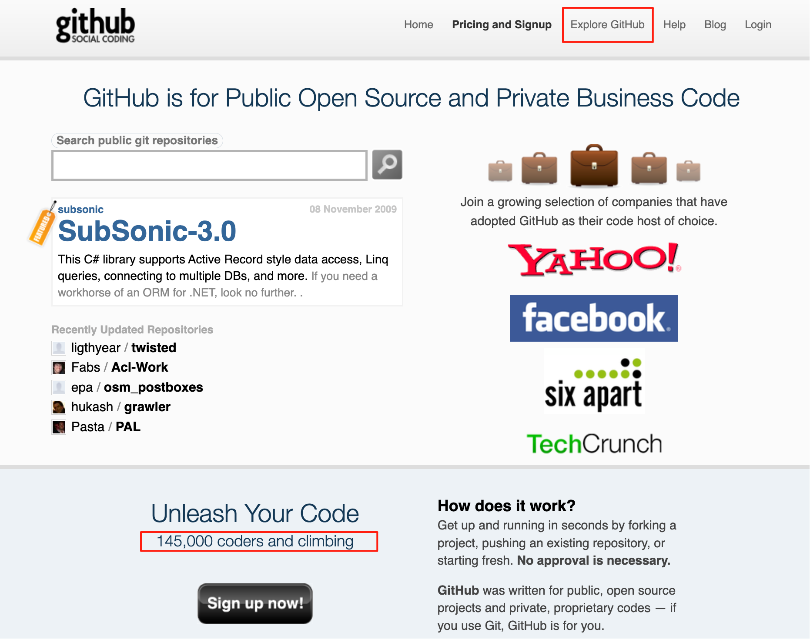The width and height of the screenshot is (810, 639).
Task: Click the Fabs user avatar thumbnail
Action: point(59,368)
